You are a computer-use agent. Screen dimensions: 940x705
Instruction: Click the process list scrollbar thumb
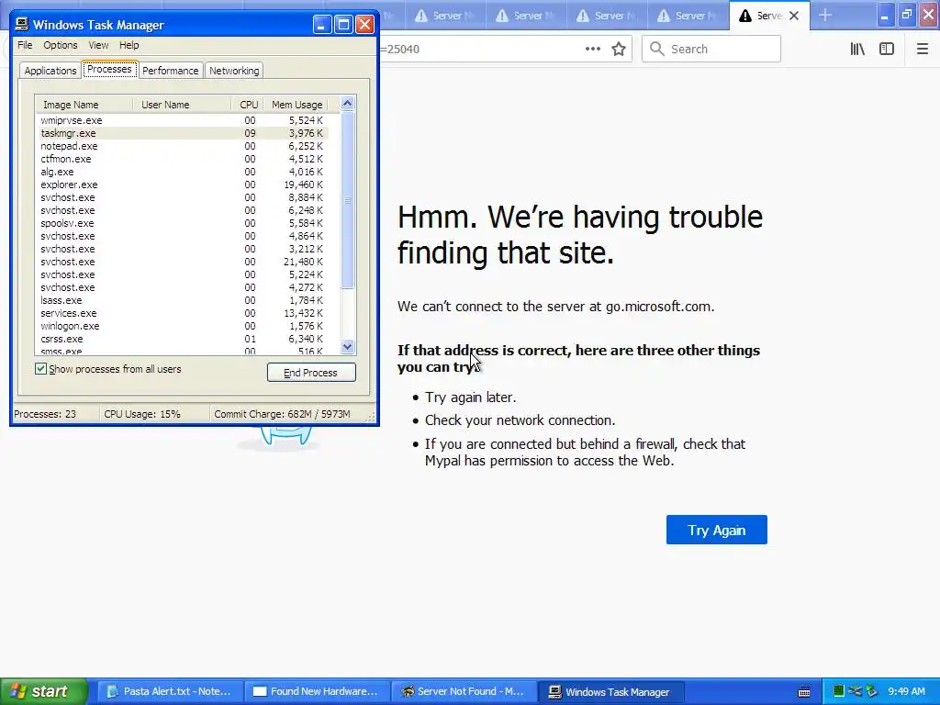coord(347,200)
